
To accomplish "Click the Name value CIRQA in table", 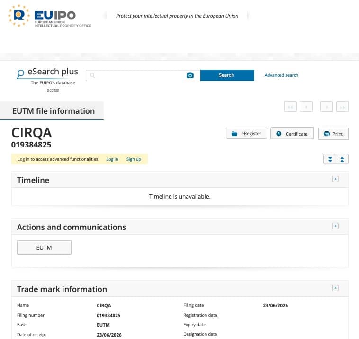I will 104,305.
